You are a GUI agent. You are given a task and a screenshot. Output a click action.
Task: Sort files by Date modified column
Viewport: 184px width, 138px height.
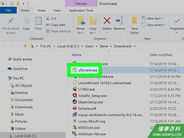click(161, 55)
